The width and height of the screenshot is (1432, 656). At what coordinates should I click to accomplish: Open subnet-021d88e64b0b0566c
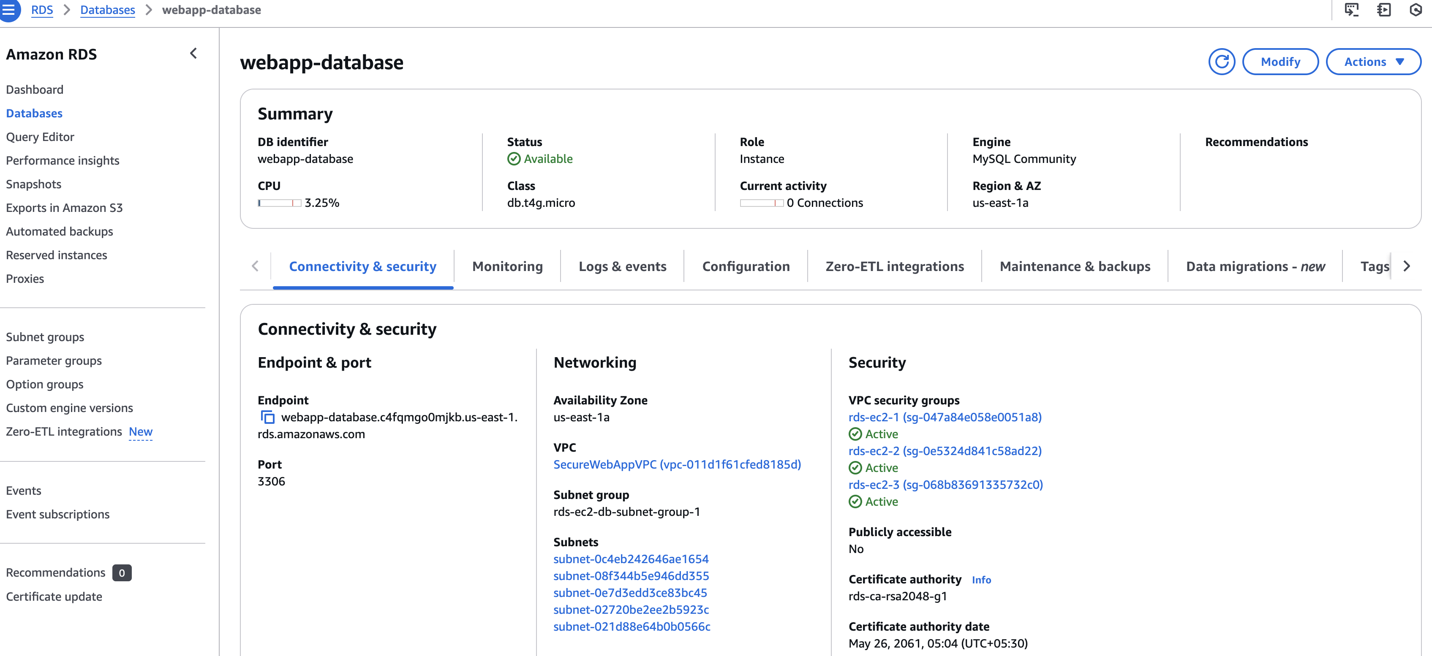coord(632,626)
